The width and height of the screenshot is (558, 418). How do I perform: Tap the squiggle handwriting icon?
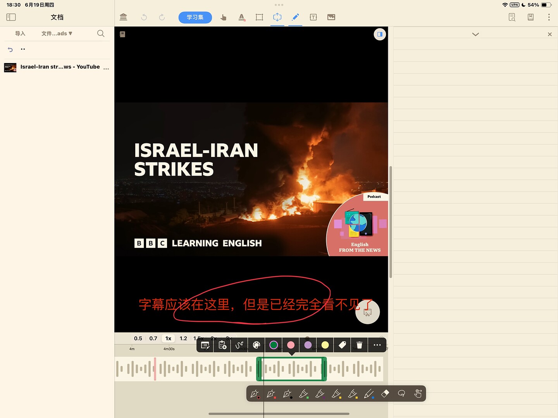pyautogui.click(x=239, y=345)
